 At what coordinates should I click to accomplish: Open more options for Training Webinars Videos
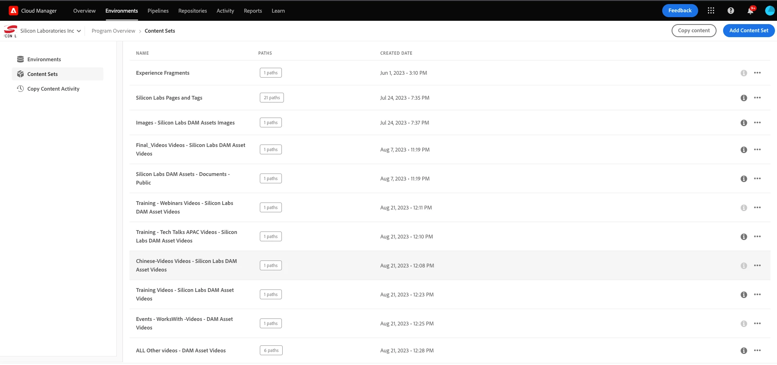coord(757,207)
